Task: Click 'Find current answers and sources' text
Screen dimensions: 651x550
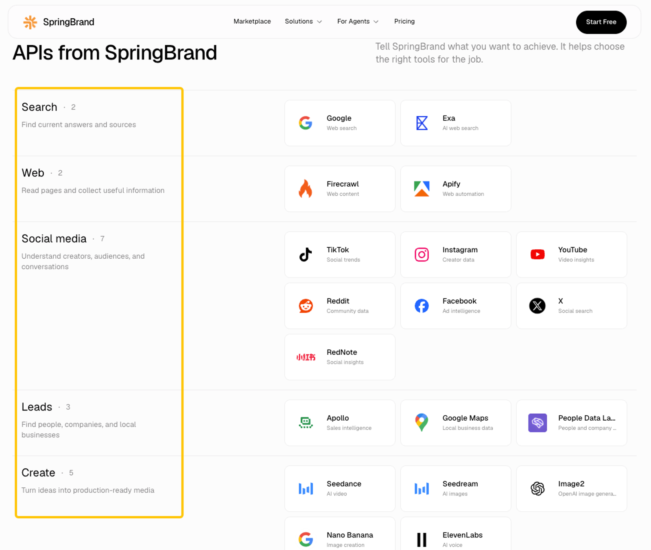Action: click(x=79, y=124)
